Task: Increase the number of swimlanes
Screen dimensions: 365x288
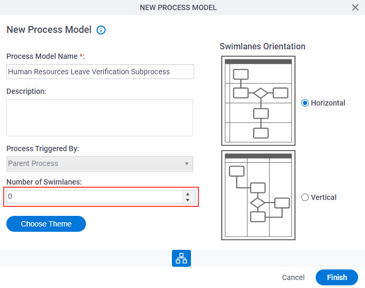Action: 188,194
